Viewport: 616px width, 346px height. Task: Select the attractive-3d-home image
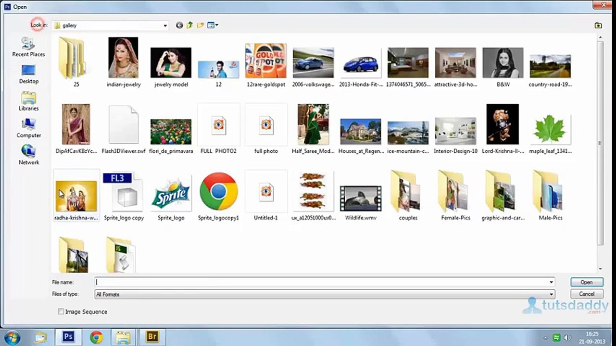455,62
